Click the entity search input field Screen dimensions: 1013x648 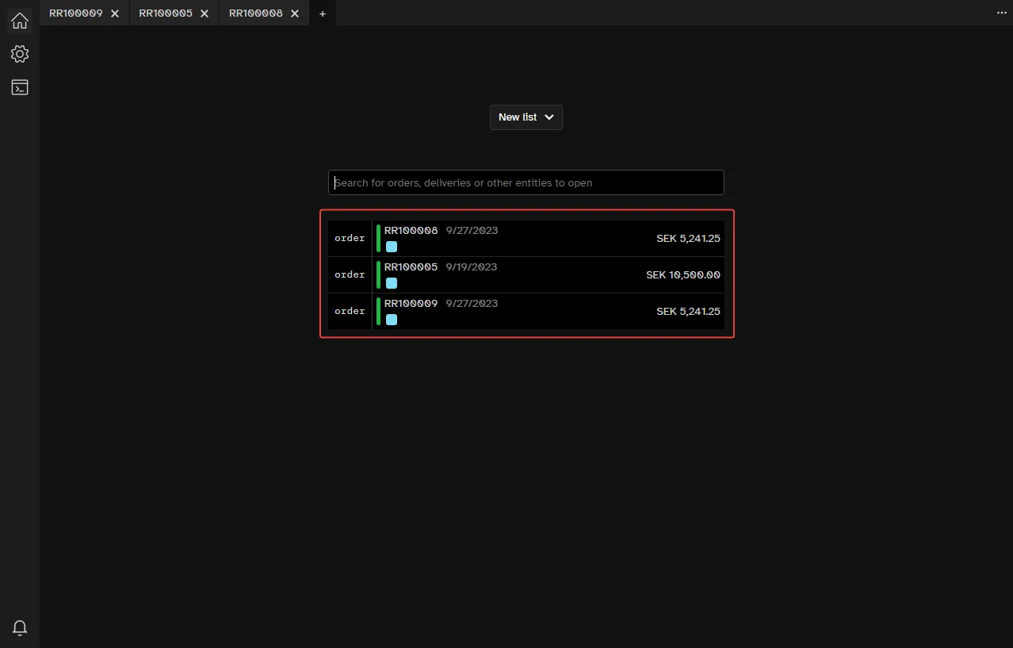526,182
